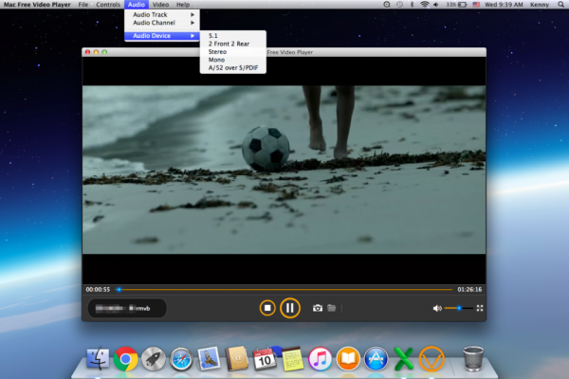Open the Trash in the Dock
The height and width of the screenshot is (379, 569).
coord(473,359)
